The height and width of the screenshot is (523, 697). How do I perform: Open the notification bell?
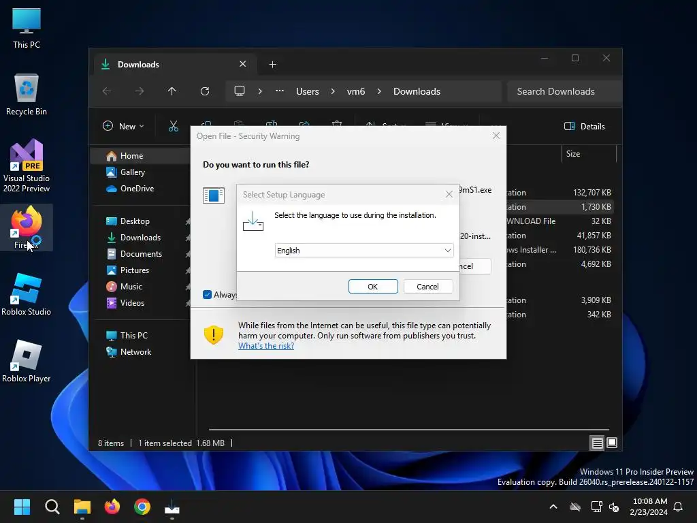[x=679, y=507]
